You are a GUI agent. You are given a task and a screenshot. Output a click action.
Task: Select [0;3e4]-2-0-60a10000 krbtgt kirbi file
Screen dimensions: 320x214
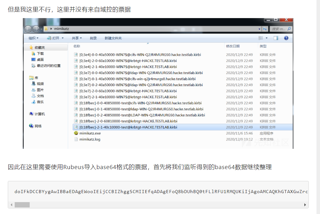click(x=128, y=61)
